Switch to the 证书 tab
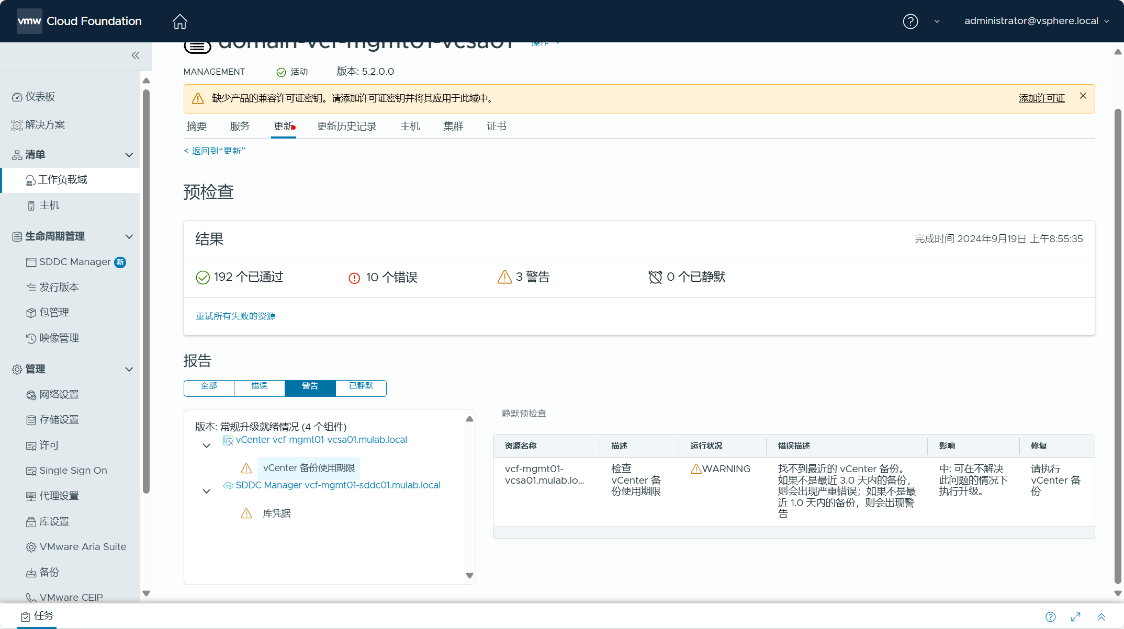Viewport: 1124px width, 629px height. [496, 126]
